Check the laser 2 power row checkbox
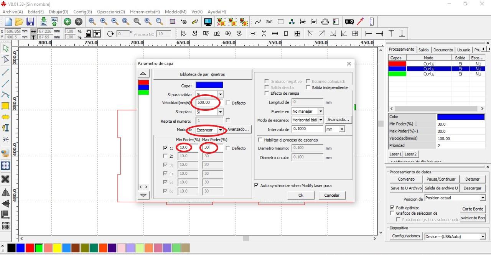The width and height of the screenshot is (491, 255). pos(165,156)
